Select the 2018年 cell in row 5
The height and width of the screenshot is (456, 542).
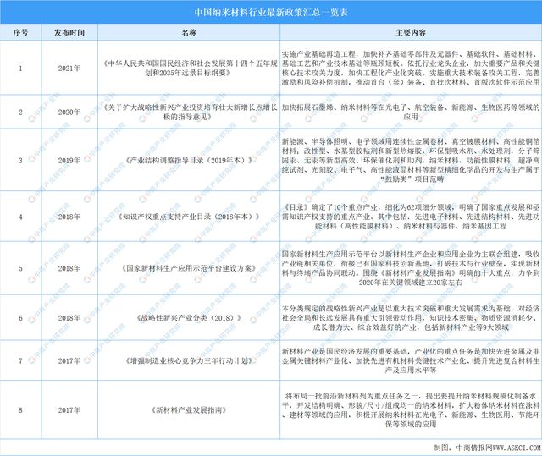(x=69, y=268)
